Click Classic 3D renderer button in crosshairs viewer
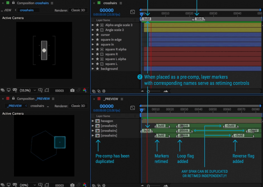 click(x=78, y=10)
